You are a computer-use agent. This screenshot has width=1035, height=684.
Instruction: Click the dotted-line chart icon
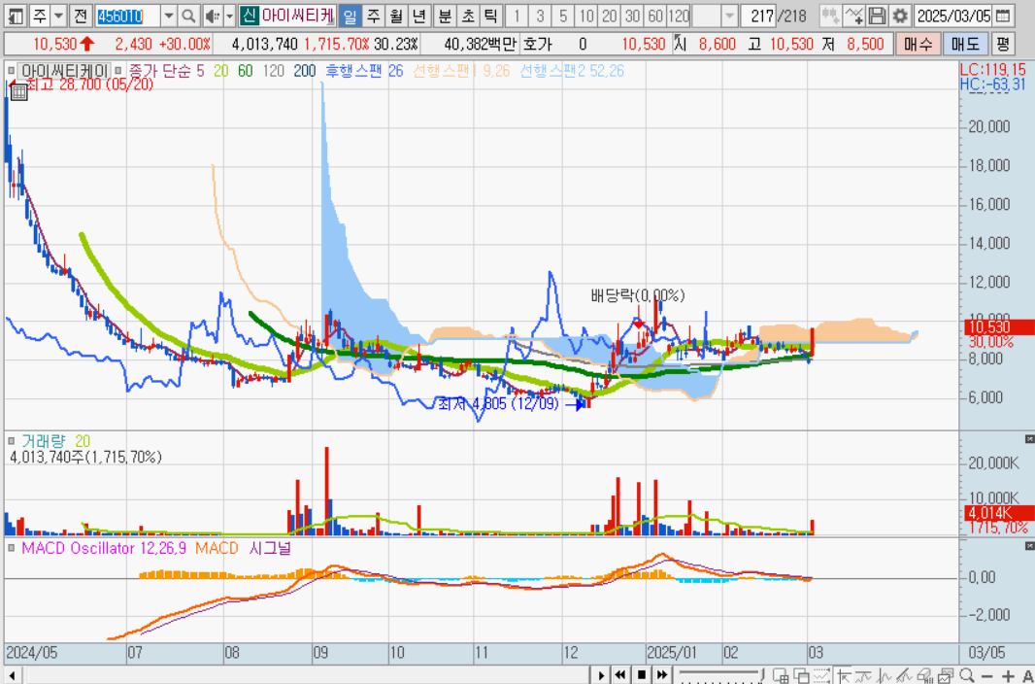pyautogui.click(x=823, y=675)
